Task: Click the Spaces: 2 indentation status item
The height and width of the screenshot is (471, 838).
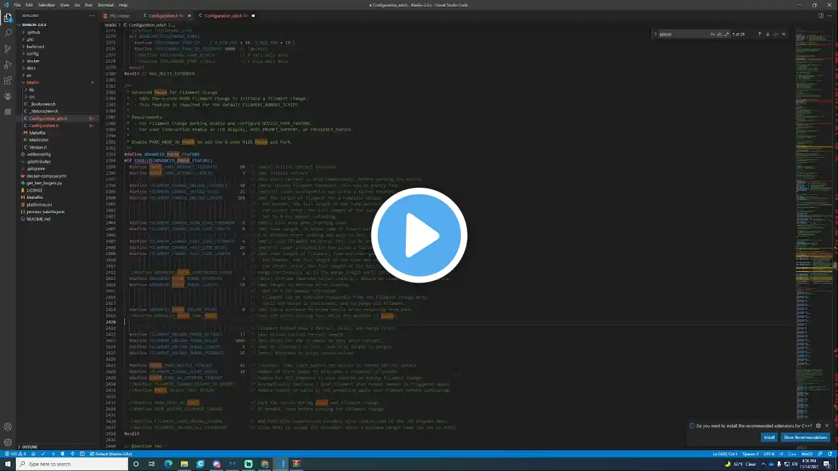Action: click(x=750, y=454)
